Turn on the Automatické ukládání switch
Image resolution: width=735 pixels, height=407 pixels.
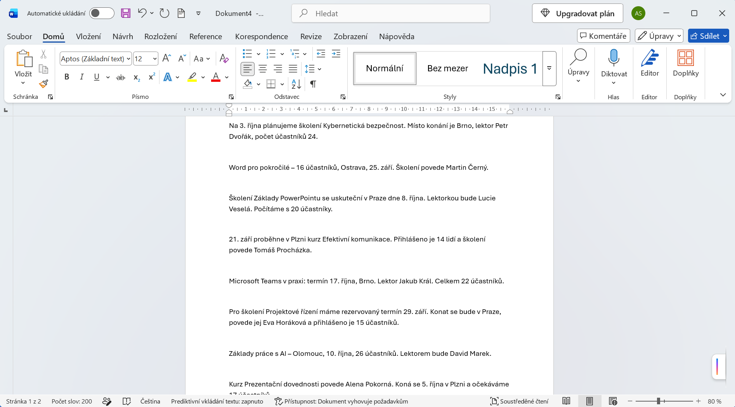coord(102,13)
